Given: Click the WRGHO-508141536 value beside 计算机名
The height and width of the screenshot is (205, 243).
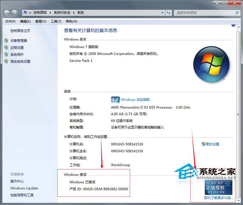Looking at the screenshot, I should [127, 144].
